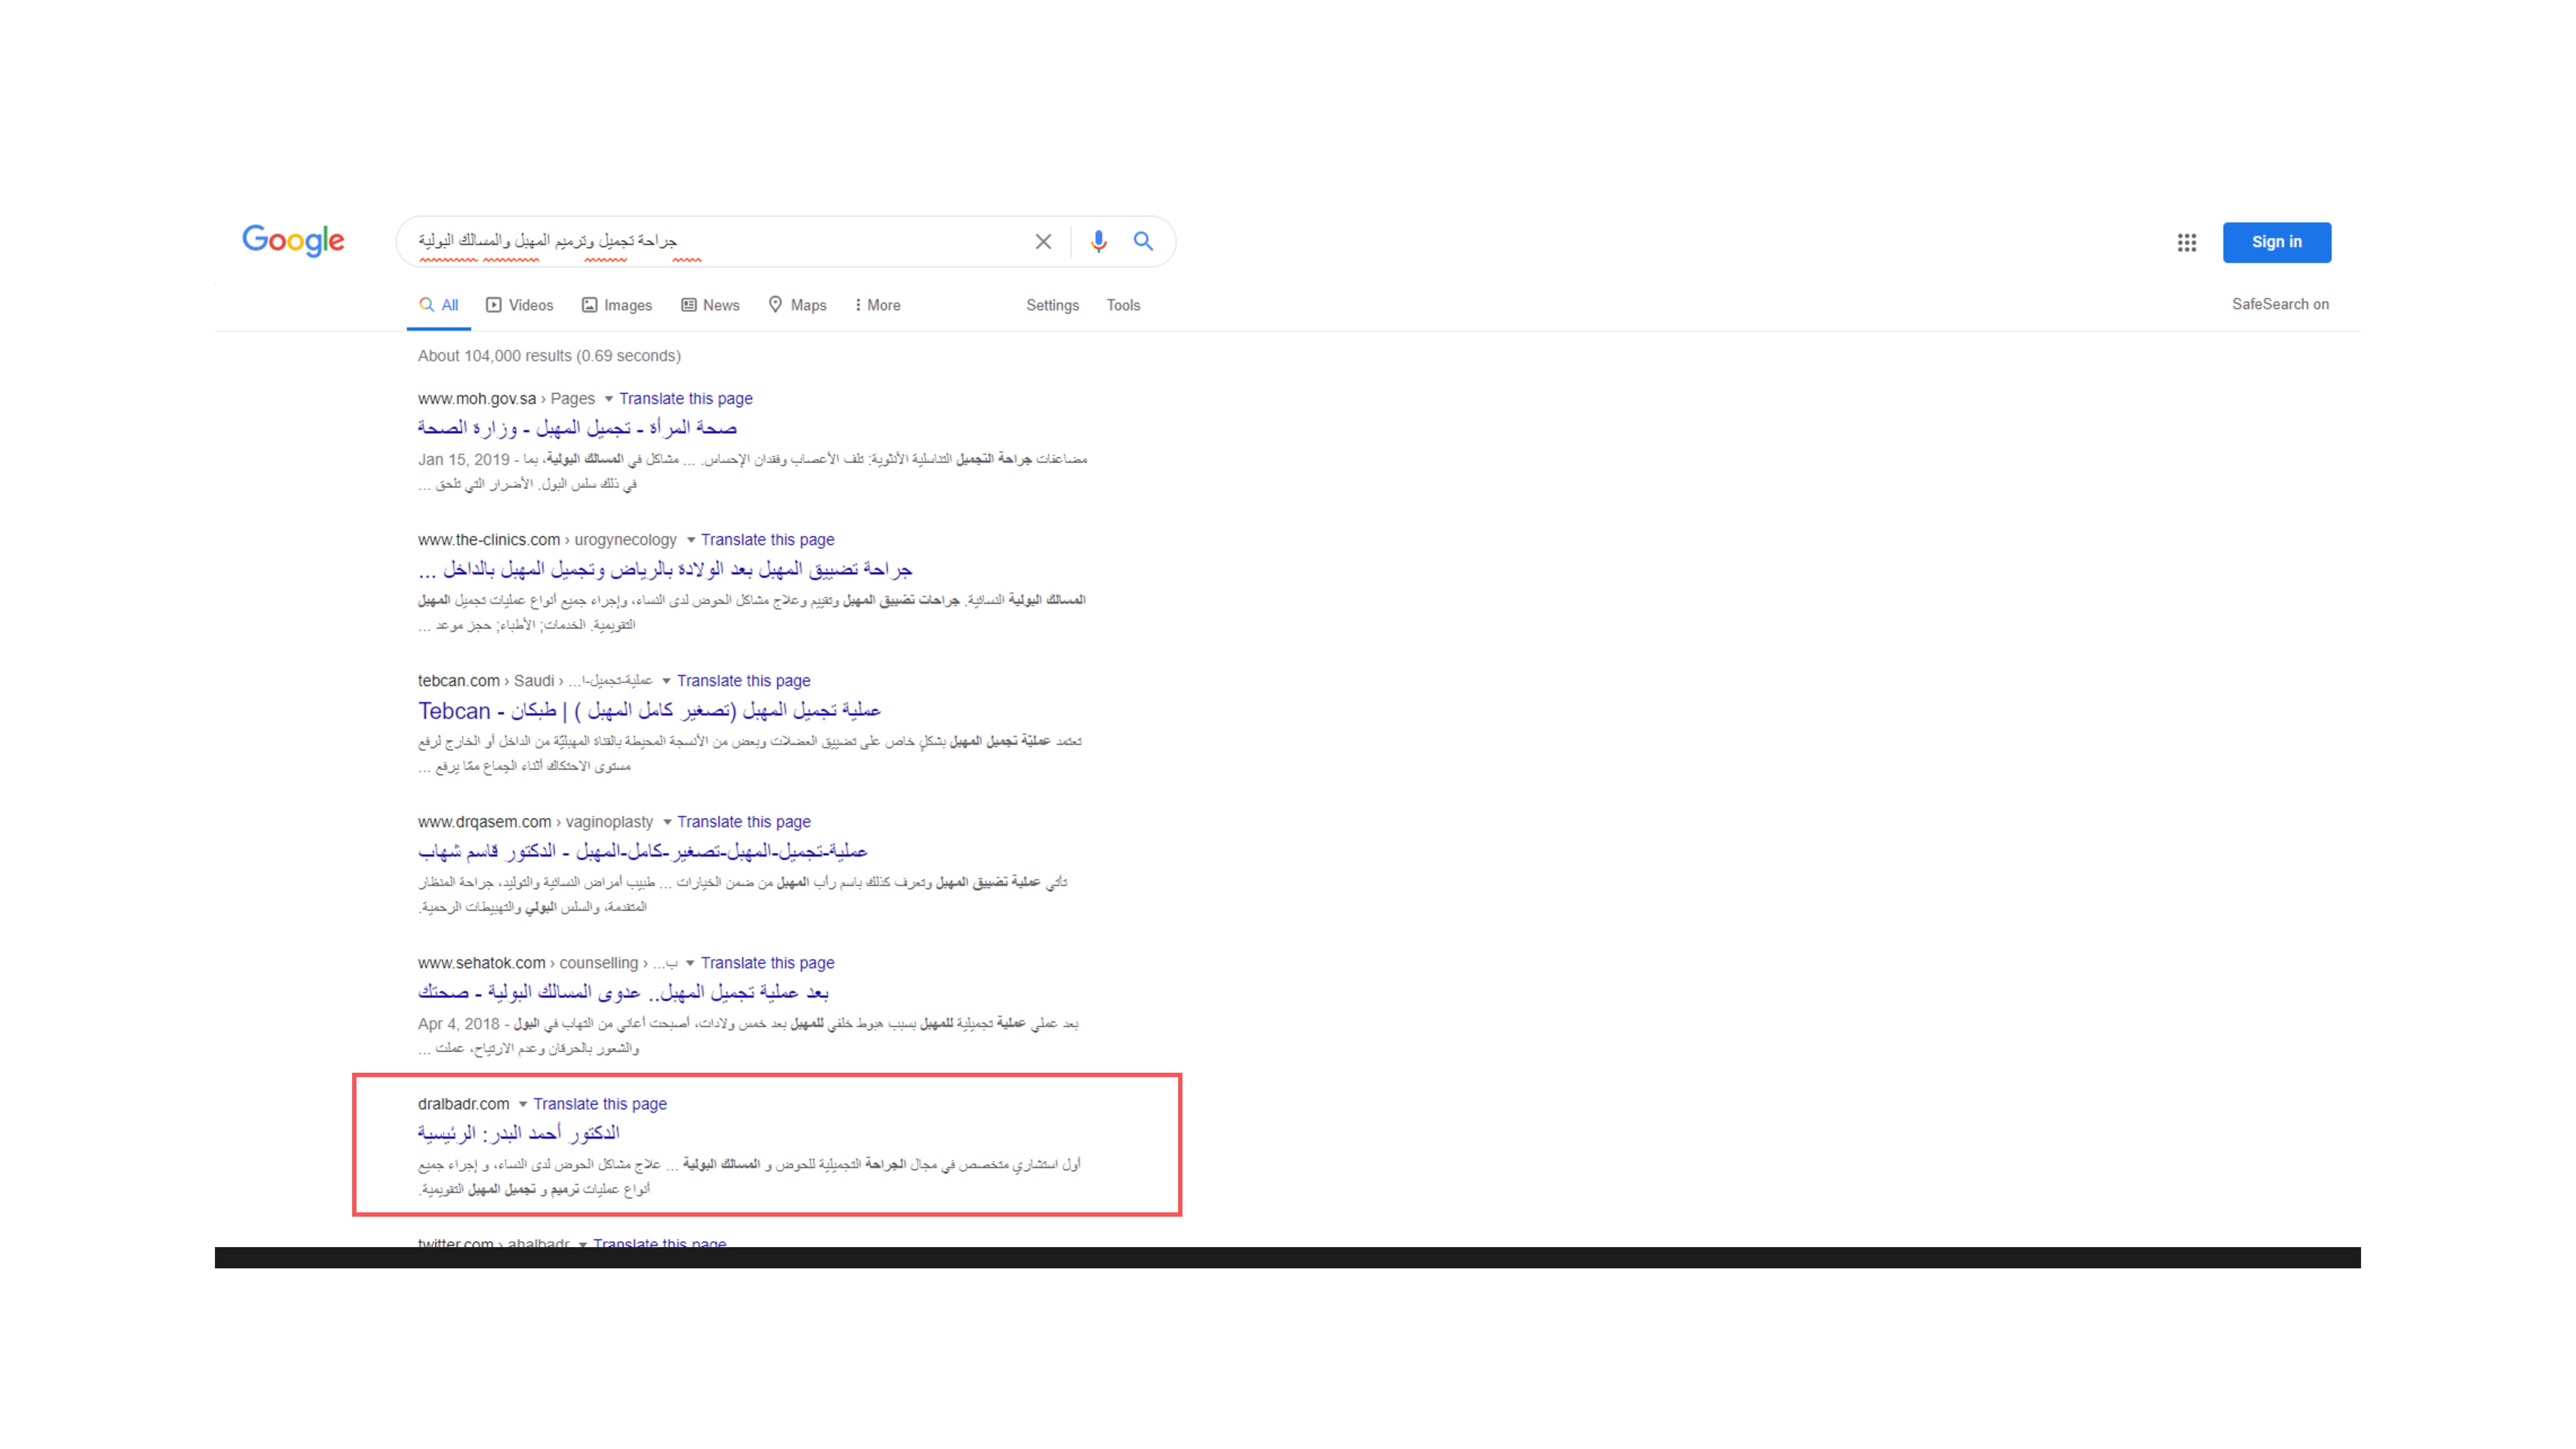Expand the dropdown arrow next to sehatok.com
Screen dimensions: 2576x1449
click(x=690, y=963)
